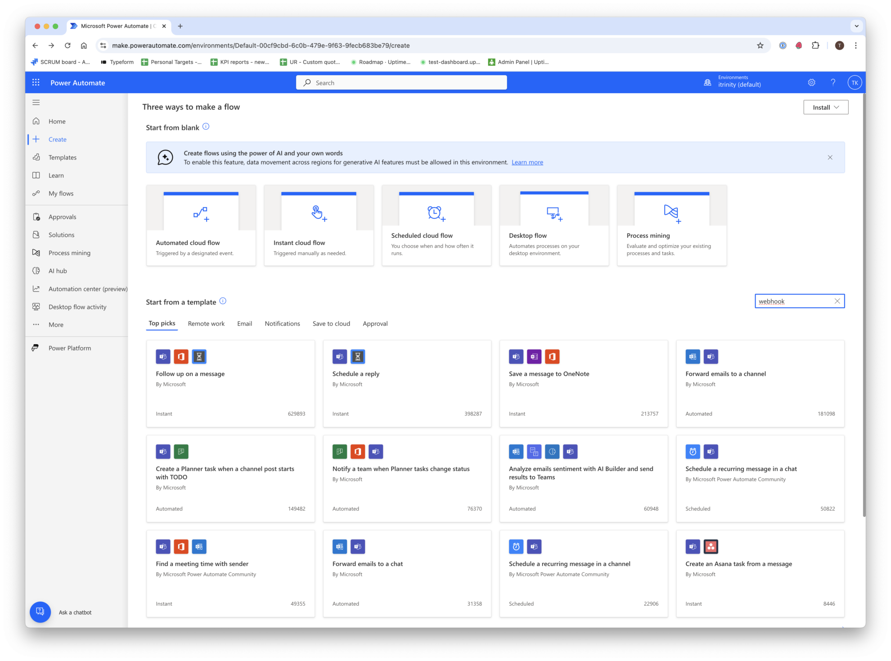891x661 pixels.
Task: Open Approvals from the sidebar
Action: [x=63, y=216]
